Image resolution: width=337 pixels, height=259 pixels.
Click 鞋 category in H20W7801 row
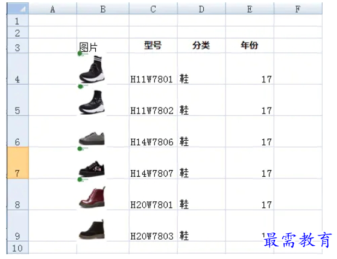(x=201, y=194)
